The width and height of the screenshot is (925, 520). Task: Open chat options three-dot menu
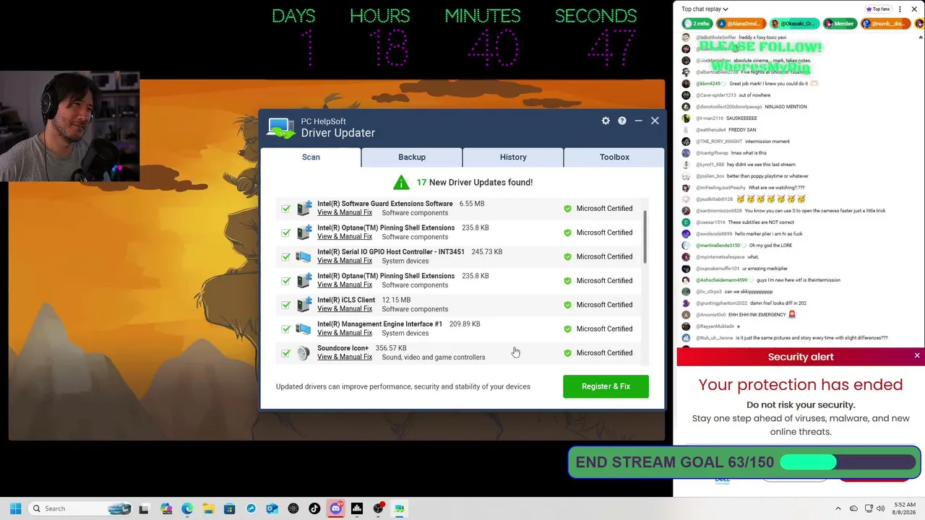[900, 9]
